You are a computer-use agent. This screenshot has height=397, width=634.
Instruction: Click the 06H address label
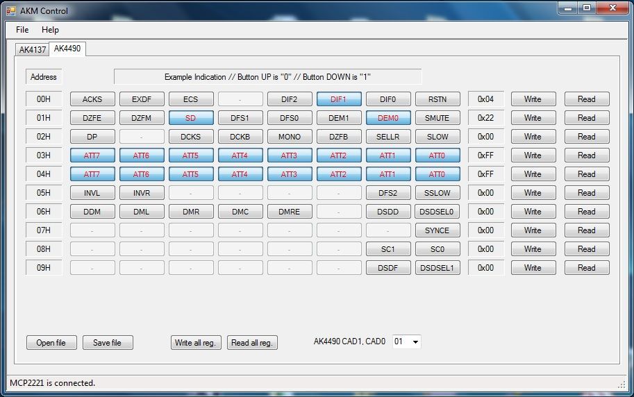coord(44,212)
